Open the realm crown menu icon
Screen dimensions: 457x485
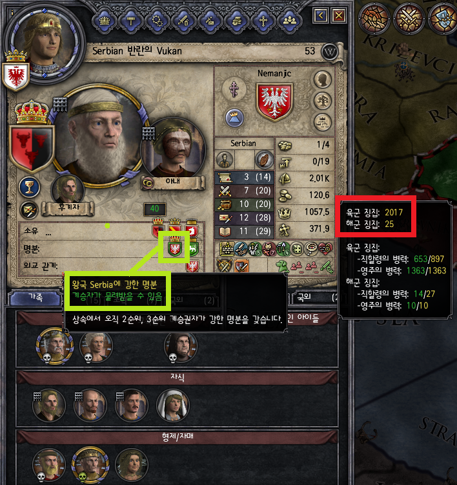coord(105,21)
